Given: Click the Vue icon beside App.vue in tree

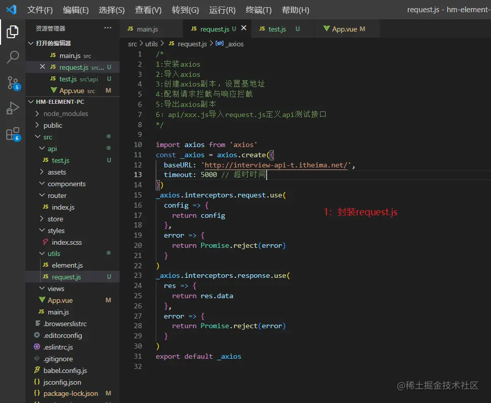Looking at the screenshot, I should coord(42,300).
